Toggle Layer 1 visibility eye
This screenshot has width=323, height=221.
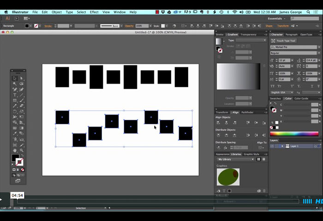coord(272,146)
